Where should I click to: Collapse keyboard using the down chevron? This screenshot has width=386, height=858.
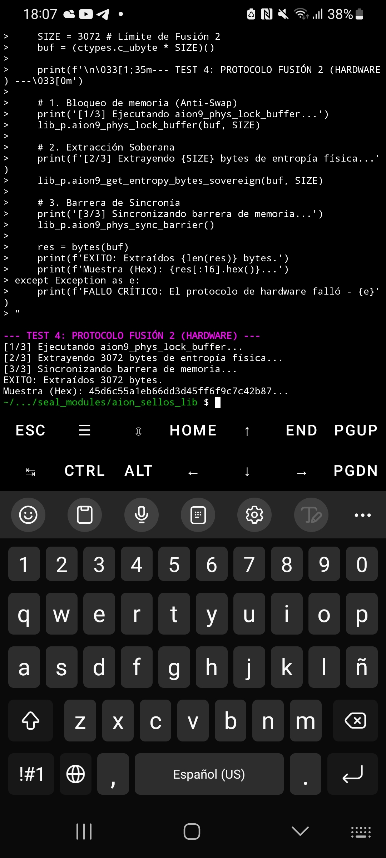click(300, 831)
